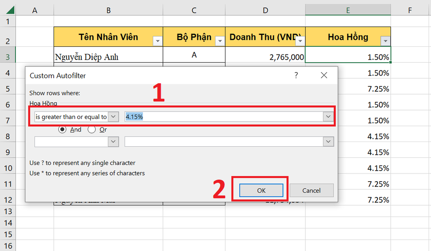Click the Tên Nhân Viên header cell

[108, 37]
